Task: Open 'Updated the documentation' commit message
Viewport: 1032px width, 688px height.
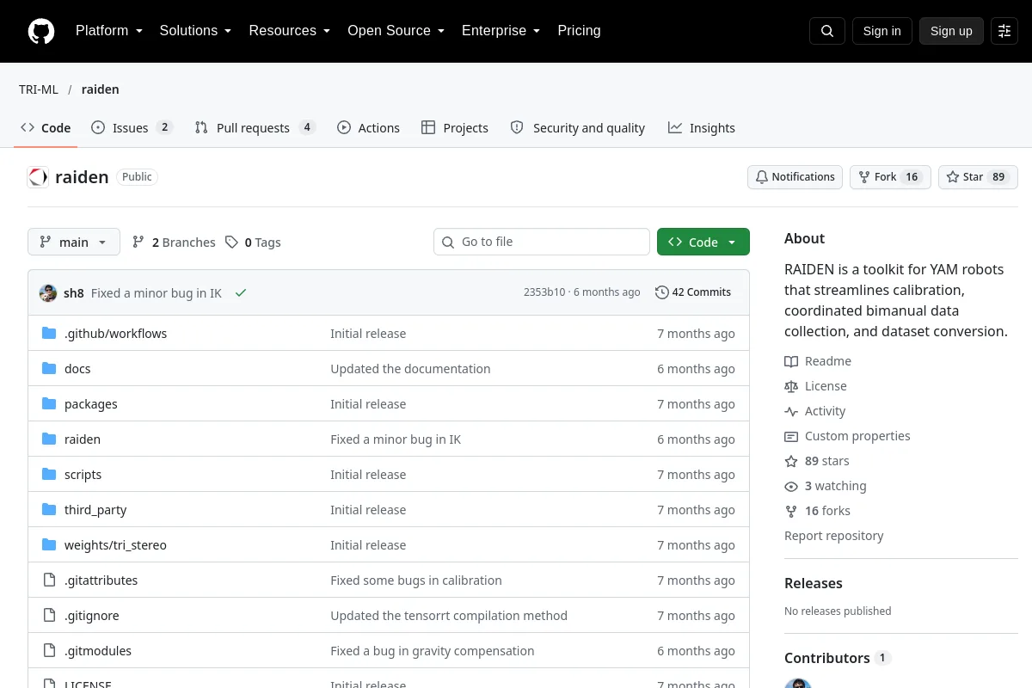Action: tap(410, 368)
